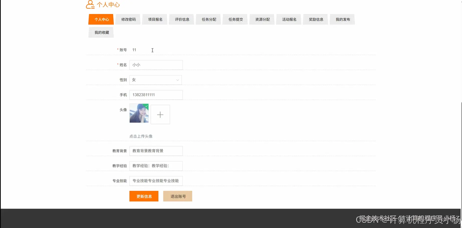Select the 资源分配 tab
This screenshot has width=462, height=228.
click(x=262, y=19)
